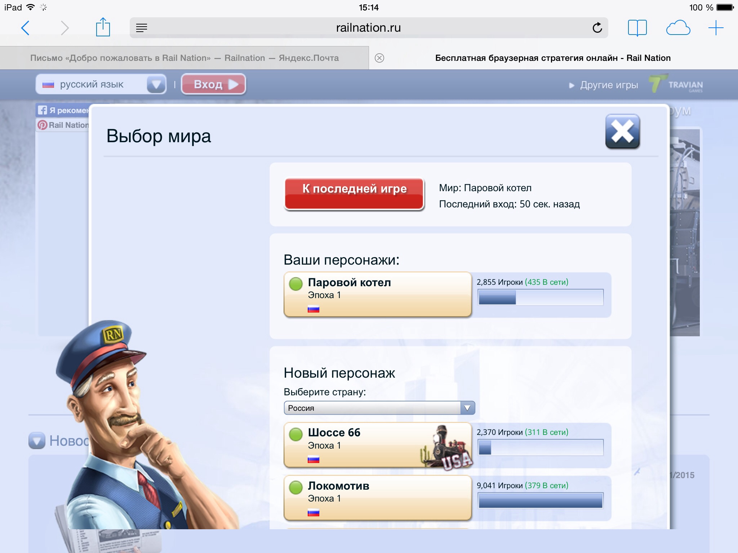Add a new tab with plus icon
Image resolution: width=738 pixels, height=553 pixels.
(x=716, y=28)
